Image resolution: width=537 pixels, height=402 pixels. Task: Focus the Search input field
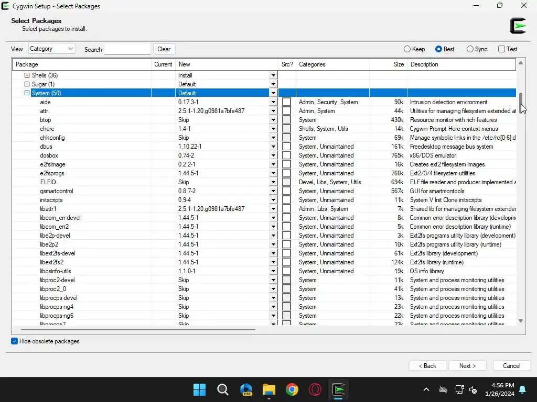click(127, 49)
